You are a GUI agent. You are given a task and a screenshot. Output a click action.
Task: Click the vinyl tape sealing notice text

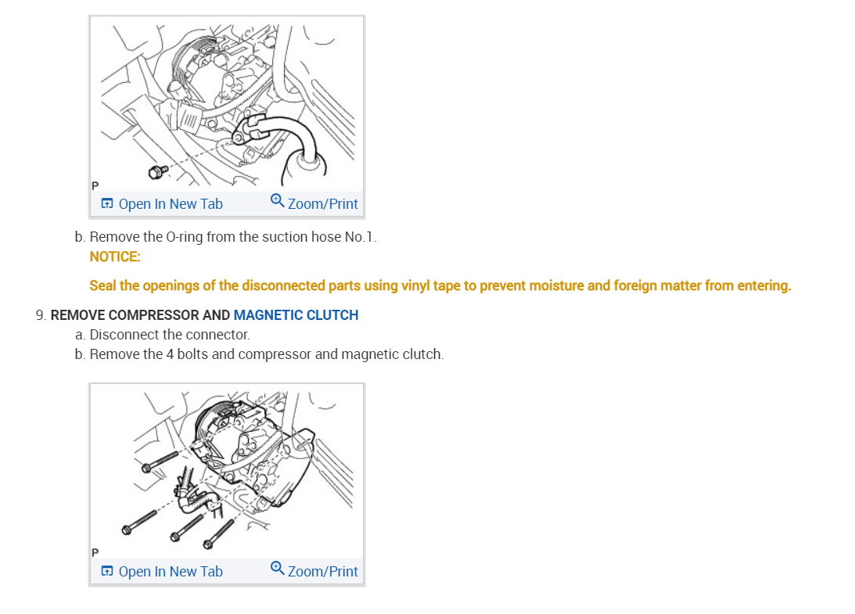point(440,285)
